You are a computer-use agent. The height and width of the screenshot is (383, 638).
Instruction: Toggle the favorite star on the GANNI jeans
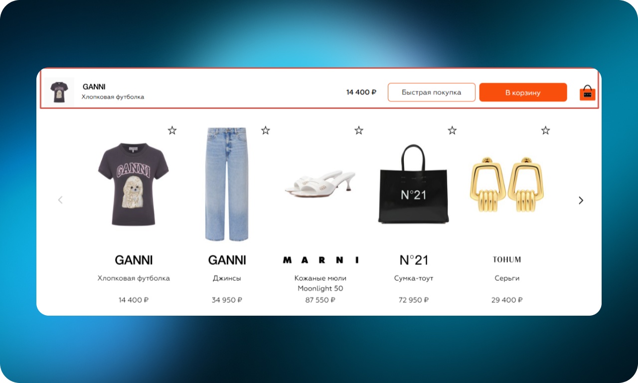266,131
